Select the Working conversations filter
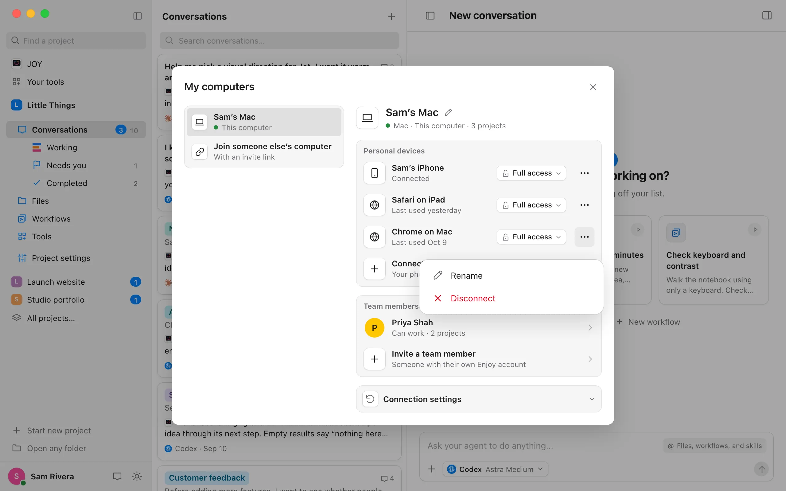The height and width of the screenshot is (491, 786). (x=76, y=148)
